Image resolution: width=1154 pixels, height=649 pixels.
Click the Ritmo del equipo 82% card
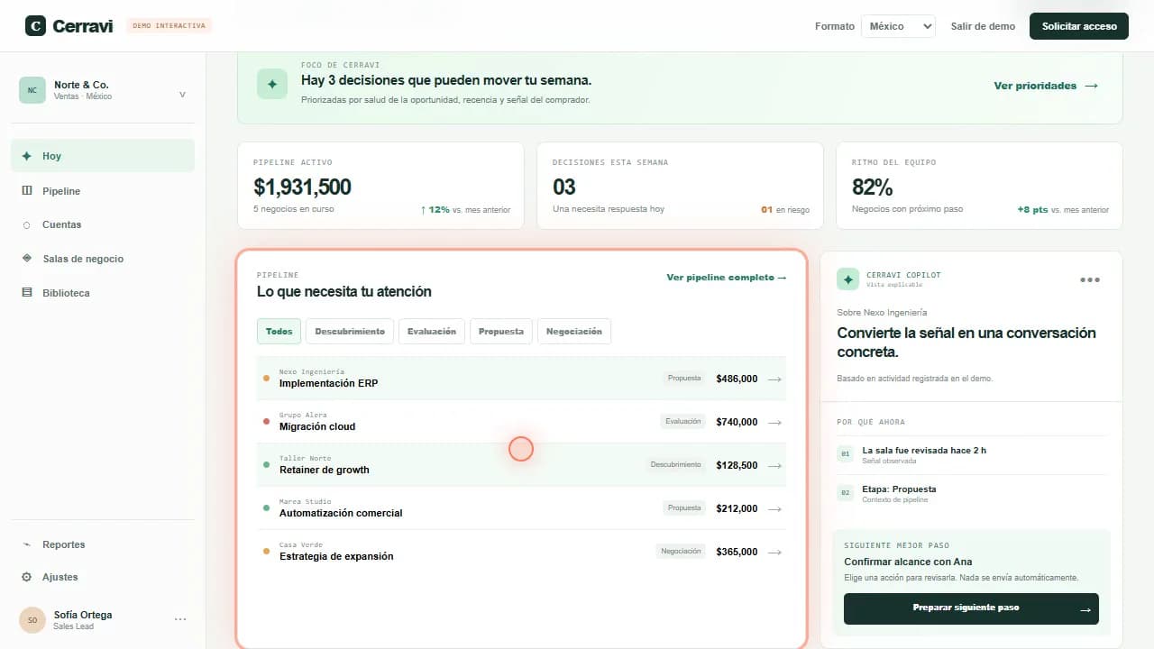click(x=979, y=185)
